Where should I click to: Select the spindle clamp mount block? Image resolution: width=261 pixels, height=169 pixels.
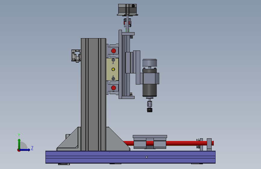click(x=150, y=78)
